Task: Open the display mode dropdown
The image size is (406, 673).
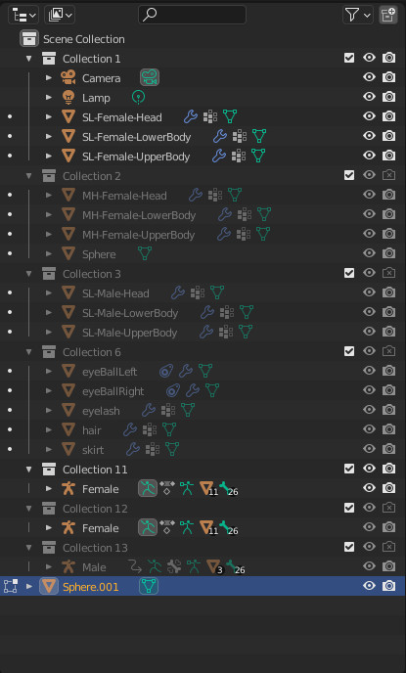Action: (60, 16)
